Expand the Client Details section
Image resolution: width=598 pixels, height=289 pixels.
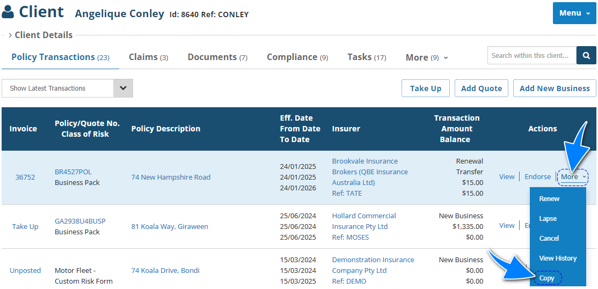[x=41, y=35]
